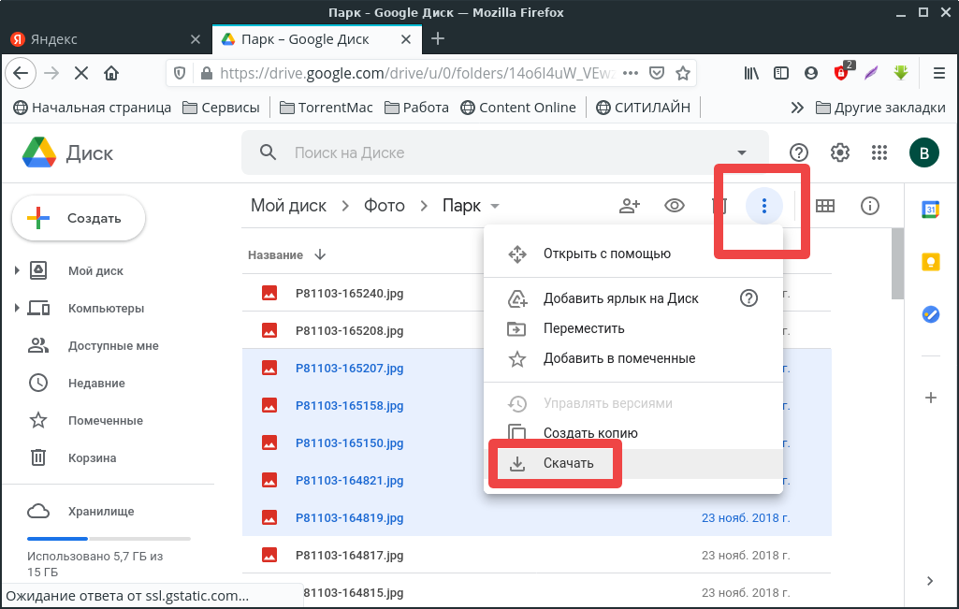Click the Share (add person) icon

tap(630, 206)
